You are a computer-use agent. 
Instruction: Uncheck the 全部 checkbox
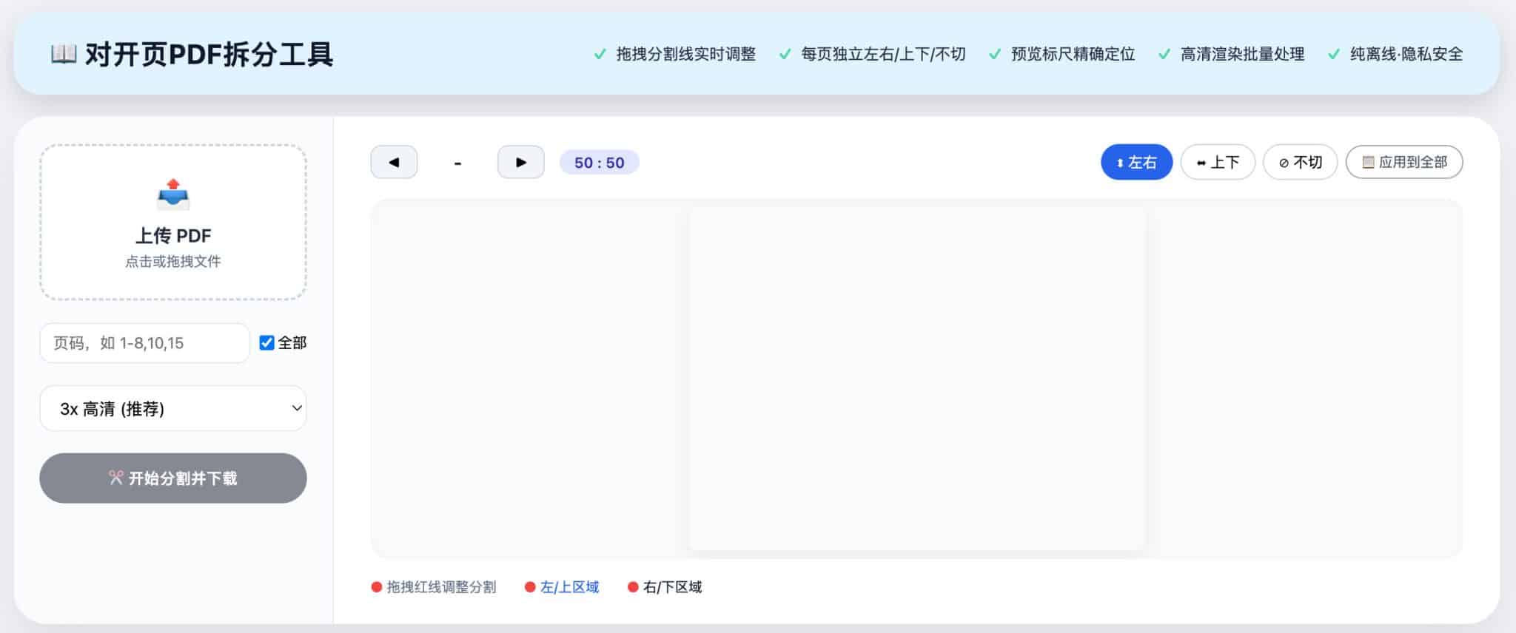pos(267,342)
